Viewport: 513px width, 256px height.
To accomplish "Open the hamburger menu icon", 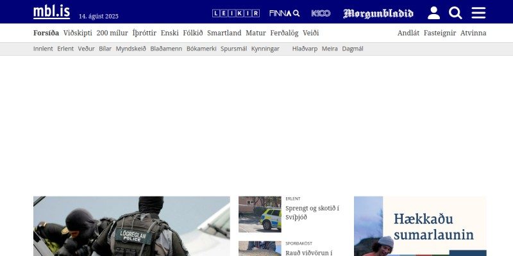I will pyautogui.click(x=478, y=13).
